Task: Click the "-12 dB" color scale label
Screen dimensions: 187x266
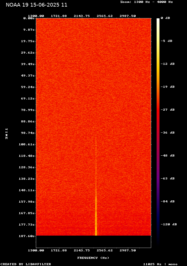Action: 168,64
